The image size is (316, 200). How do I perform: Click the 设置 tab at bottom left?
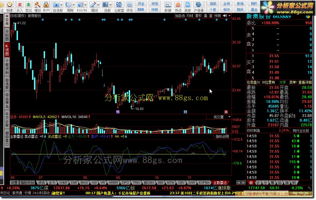click(14, 183)
